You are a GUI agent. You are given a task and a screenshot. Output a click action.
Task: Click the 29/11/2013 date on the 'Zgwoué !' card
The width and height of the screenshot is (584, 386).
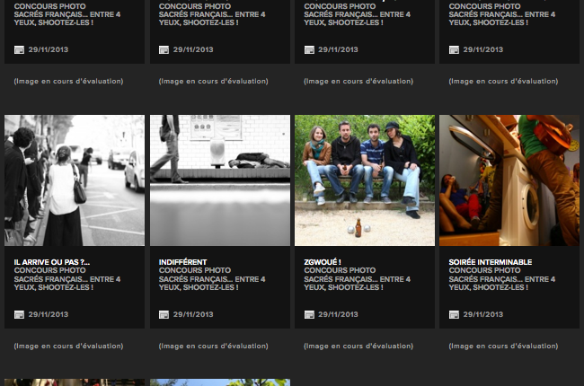pos(338,314)
